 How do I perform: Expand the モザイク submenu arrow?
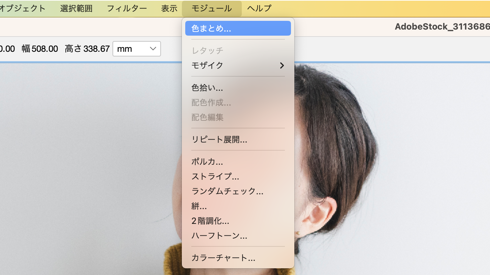[282, 65]
